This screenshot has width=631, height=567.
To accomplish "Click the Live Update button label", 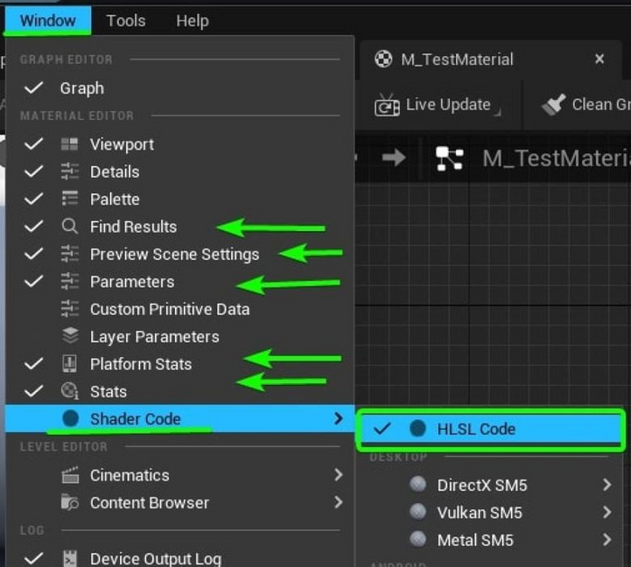I will click(x=448, y=105).
